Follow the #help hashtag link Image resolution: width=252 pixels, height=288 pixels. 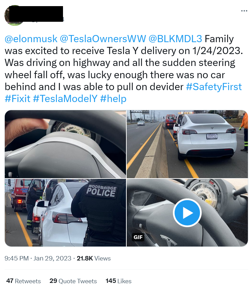click(x=113, y=99)
